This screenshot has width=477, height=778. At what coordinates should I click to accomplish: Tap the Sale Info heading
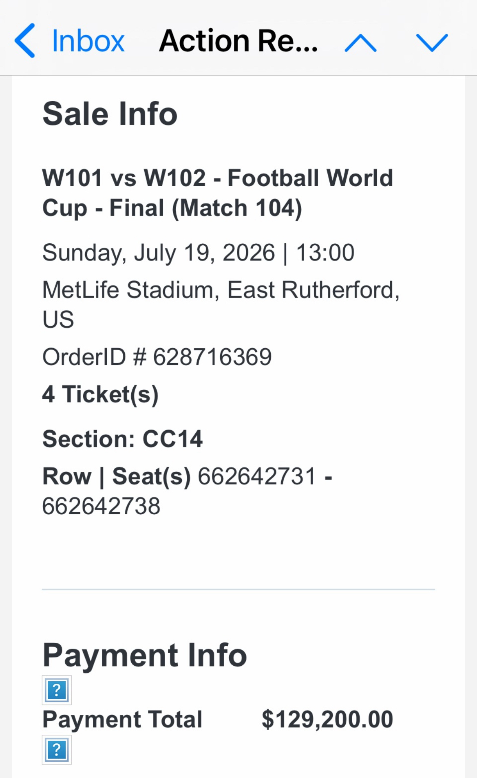point(110,114)
